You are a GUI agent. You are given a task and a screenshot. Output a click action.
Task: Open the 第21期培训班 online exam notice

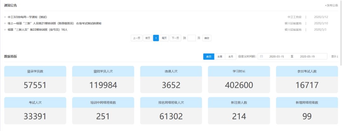[54, 23]
